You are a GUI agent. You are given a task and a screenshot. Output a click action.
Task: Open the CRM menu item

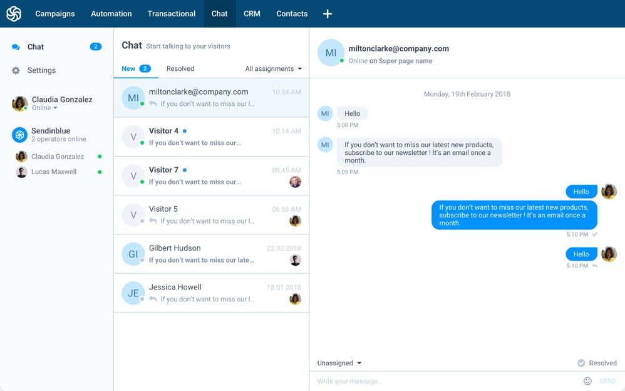click(x=252, y=14)
